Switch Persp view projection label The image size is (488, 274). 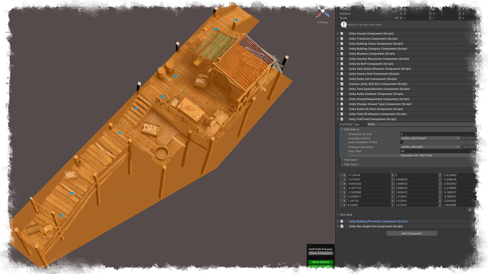322,22
